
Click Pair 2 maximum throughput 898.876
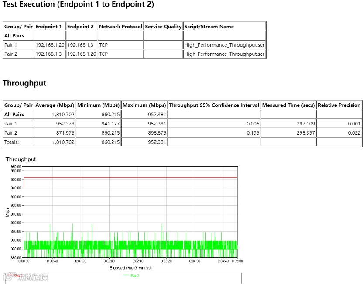[157, 133]
